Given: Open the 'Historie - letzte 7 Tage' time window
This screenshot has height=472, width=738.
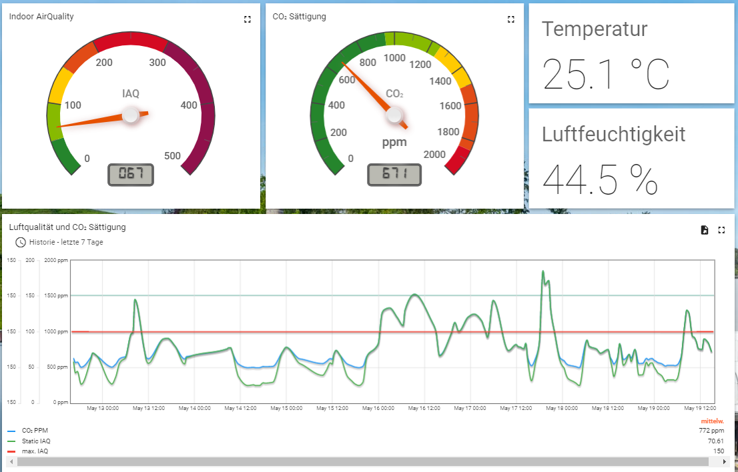Looking at the screenshot, I should click(x=66, y=242).
